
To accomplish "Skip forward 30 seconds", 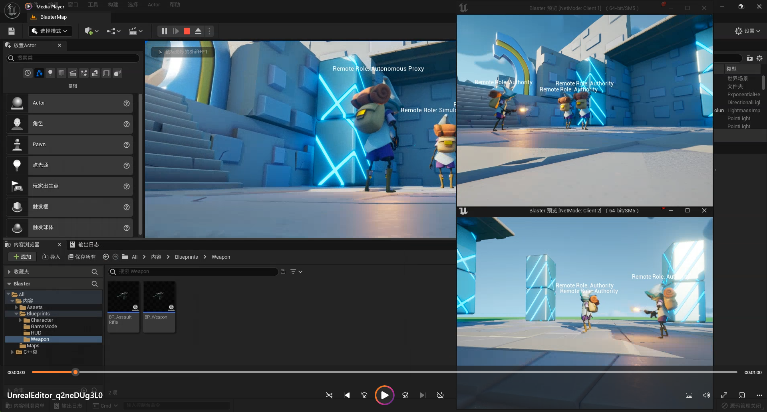I will (405, 395).
